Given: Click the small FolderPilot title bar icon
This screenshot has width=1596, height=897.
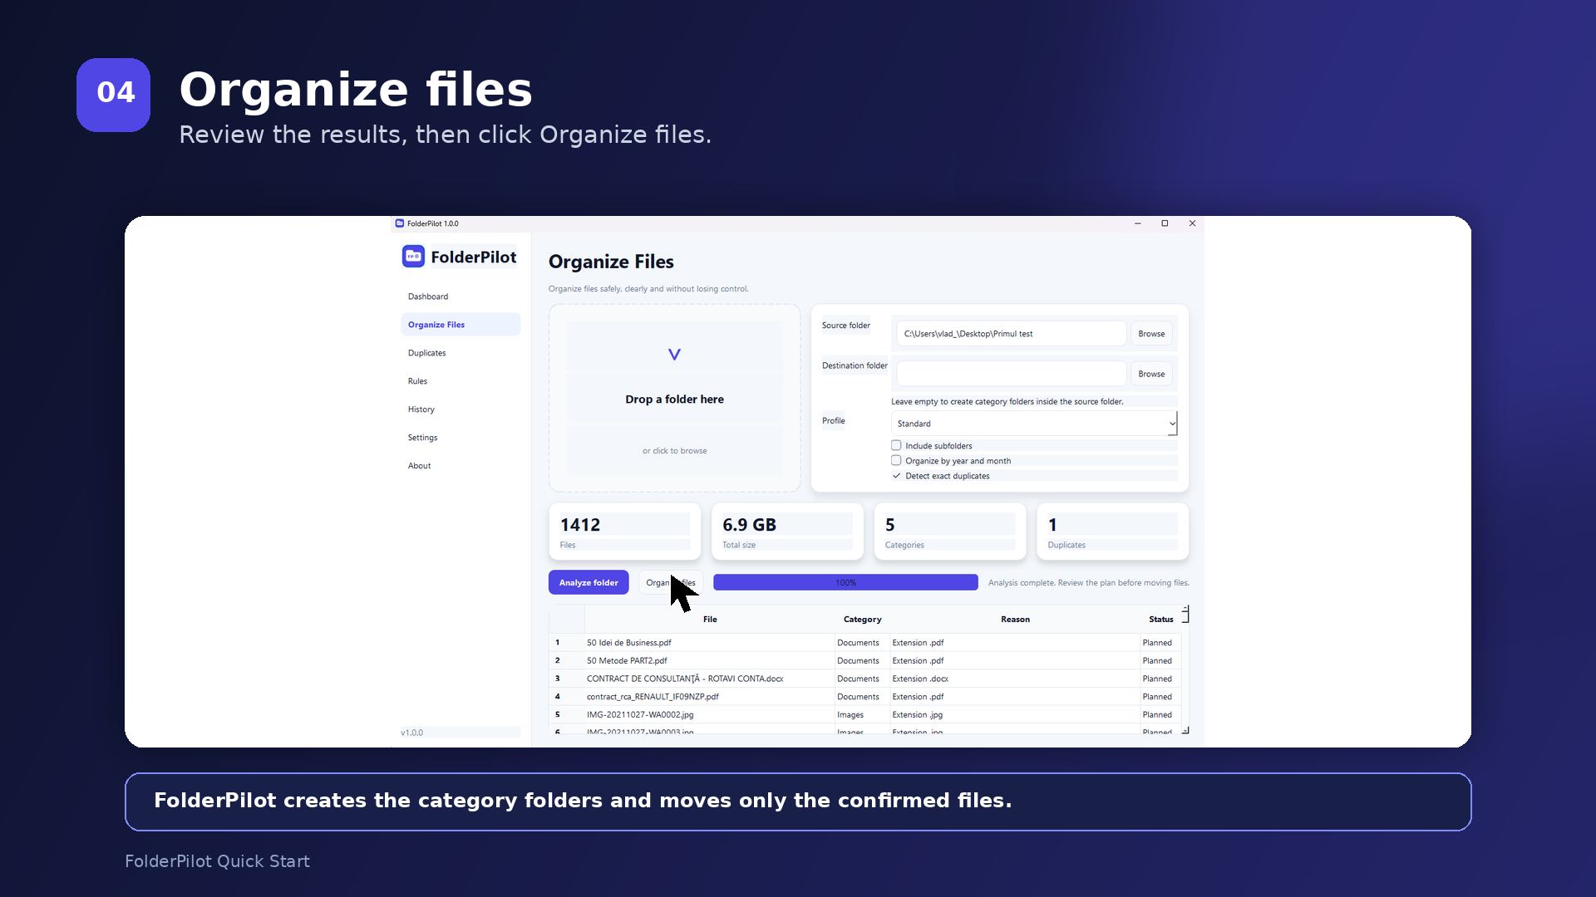Looking at the screenshot, I should point(400,223).
